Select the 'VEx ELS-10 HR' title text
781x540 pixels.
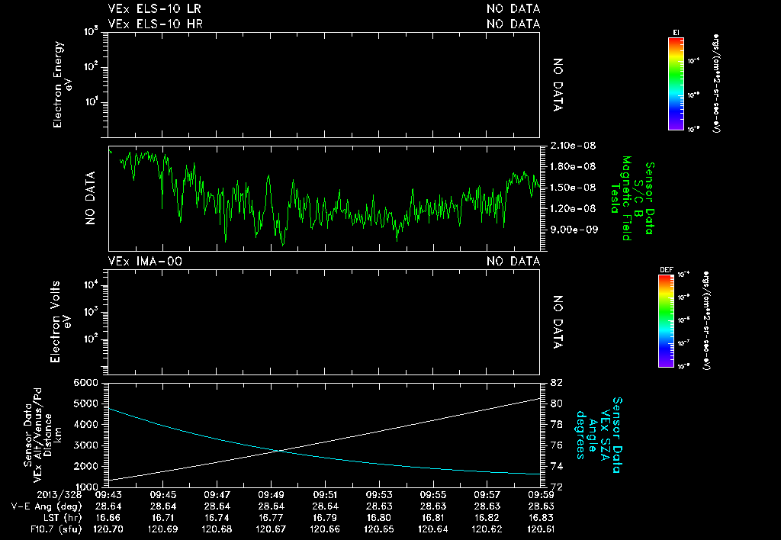coord(156,24)
